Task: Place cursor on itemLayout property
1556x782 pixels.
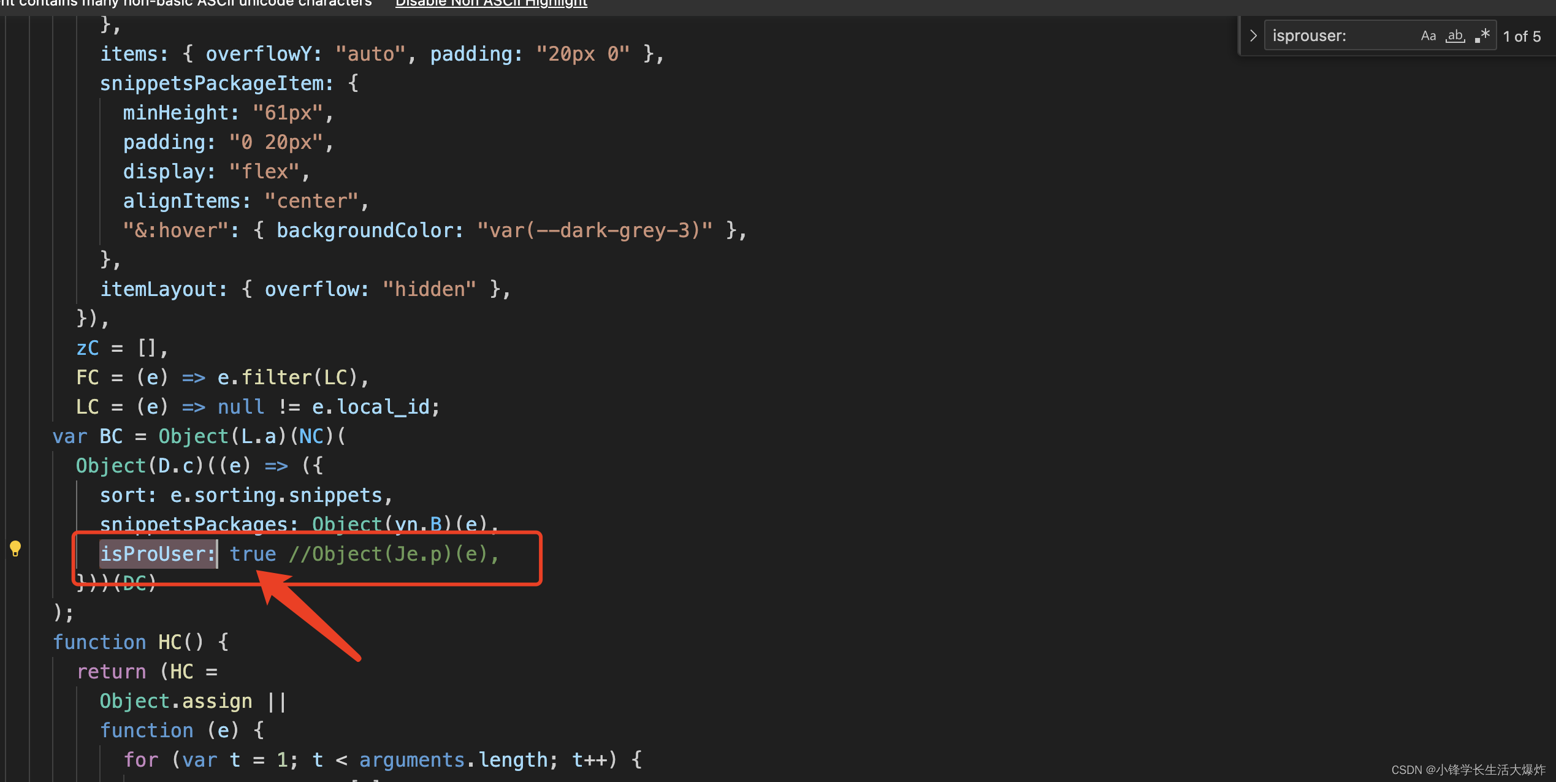Action: point(162,289)
